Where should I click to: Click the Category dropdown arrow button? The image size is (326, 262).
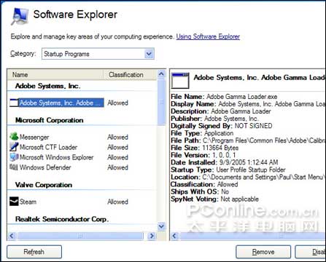point(149,54)
